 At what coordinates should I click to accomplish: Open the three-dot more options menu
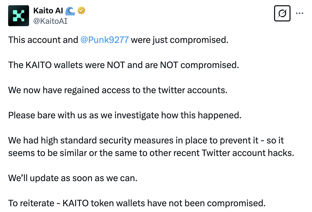pos(299,13)
